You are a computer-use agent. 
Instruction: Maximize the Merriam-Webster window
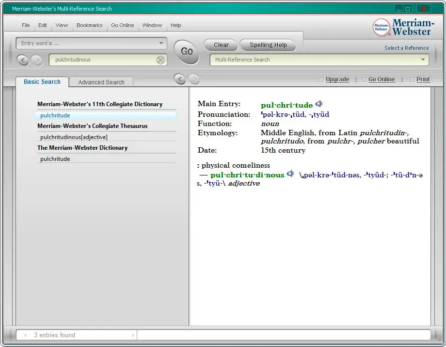(408, 9)
